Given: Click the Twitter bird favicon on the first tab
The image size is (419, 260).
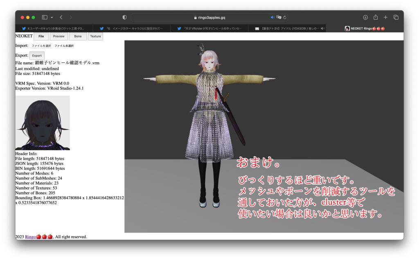Looking at the screenshot, I should point(24,28).
